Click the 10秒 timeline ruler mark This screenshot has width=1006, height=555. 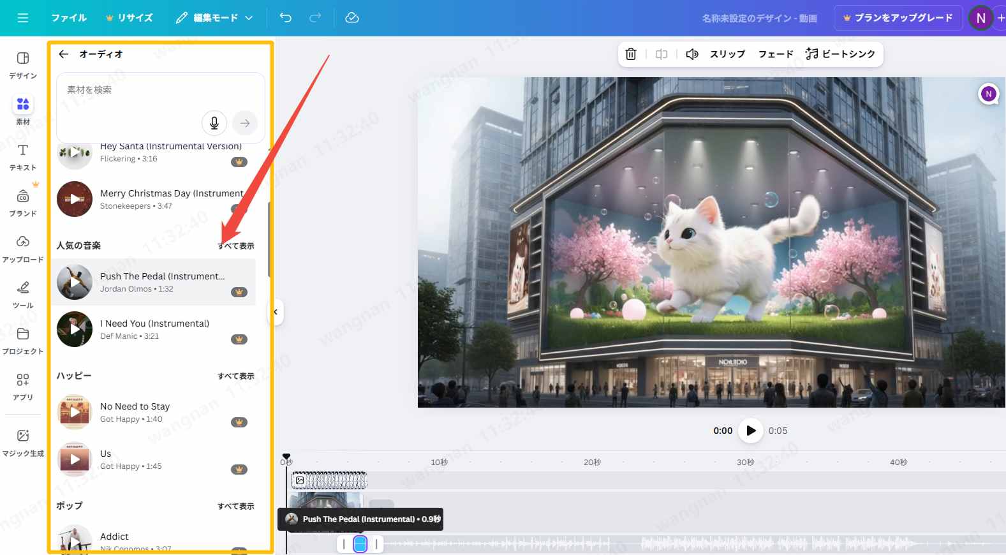click(439, 463)
